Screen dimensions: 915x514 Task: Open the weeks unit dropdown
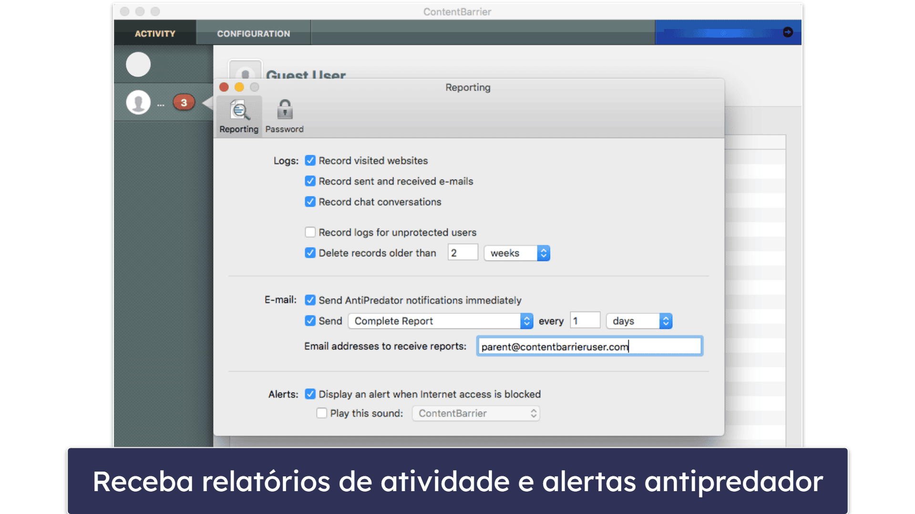517,253
